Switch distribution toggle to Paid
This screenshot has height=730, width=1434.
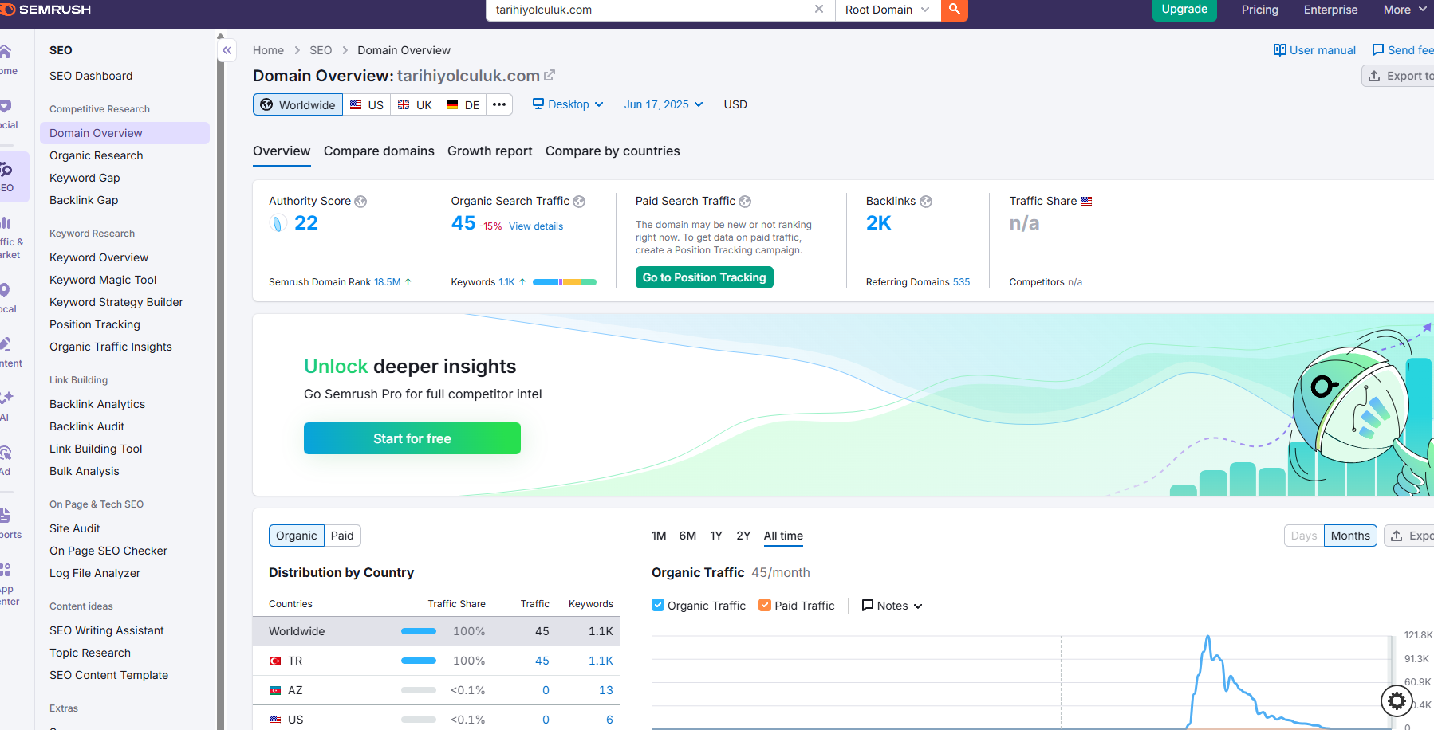(342, 536)
